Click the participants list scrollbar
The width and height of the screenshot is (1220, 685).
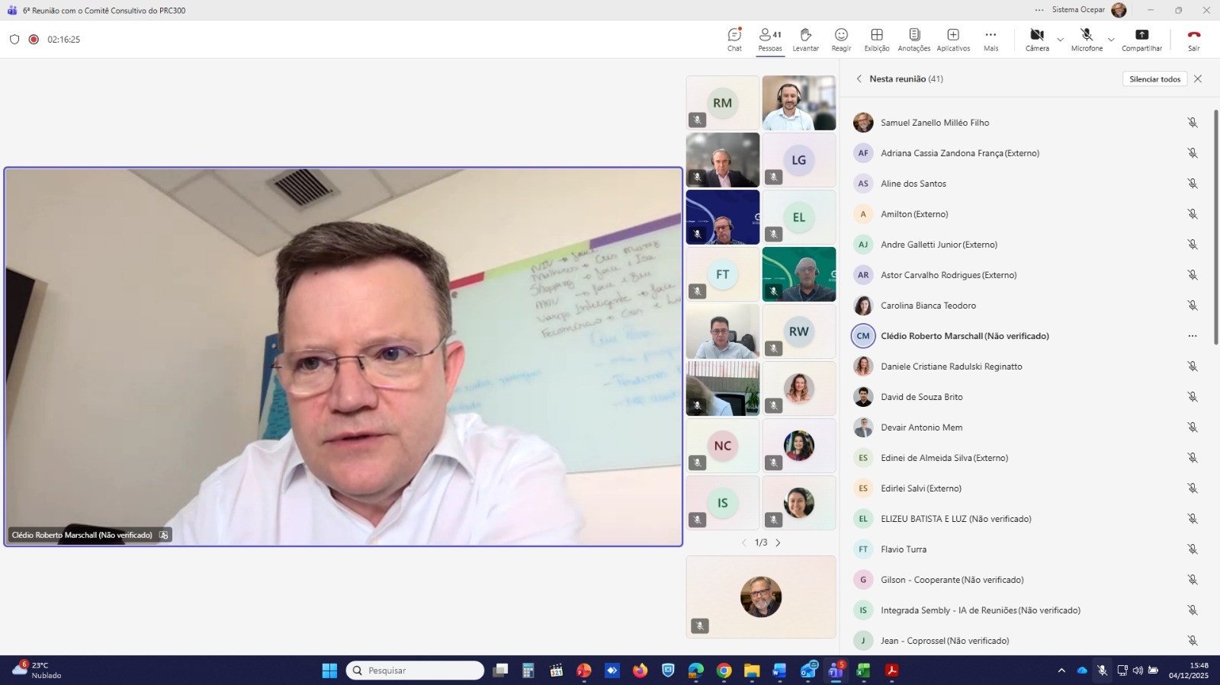click(1215, 229)
